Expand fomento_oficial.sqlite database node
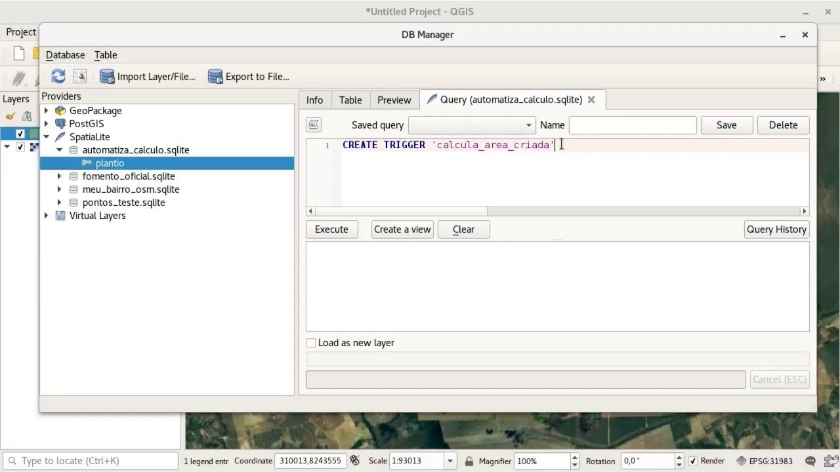This screenshot has width=840, height=472. click(x=59, y=176)
